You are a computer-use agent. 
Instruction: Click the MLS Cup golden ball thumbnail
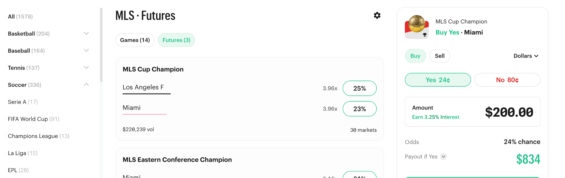pos(417,27)
